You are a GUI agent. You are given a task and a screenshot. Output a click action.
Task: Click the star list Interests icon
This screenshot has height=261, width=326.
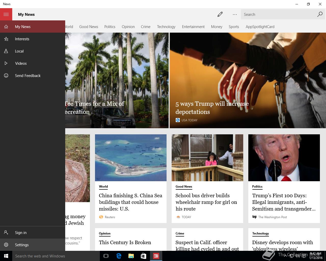(6, 39)
